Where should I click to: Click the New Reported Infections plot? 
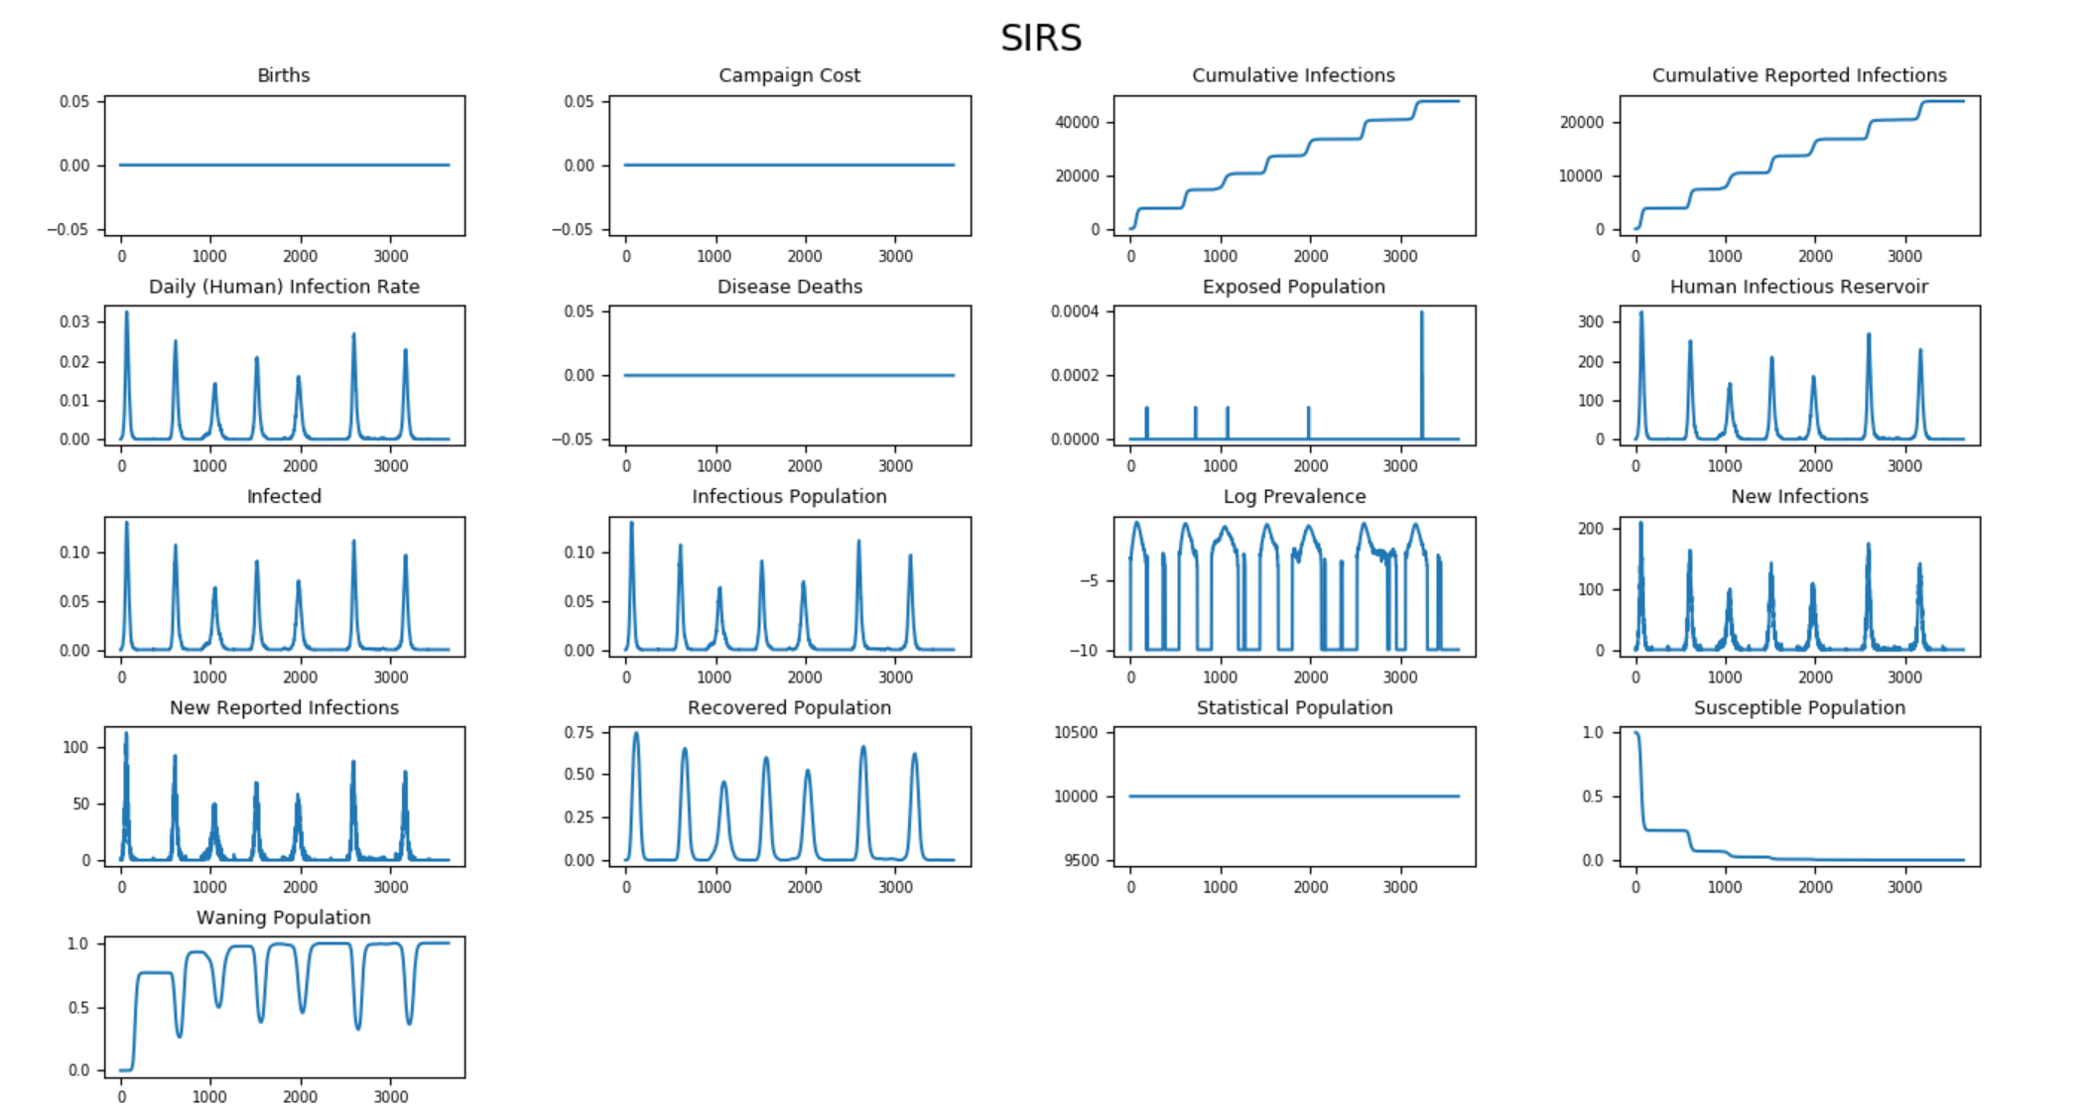point(284,797)
